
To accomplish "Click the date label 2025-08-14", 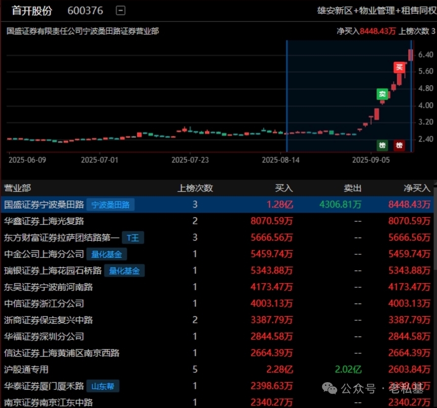I will point(281,160).
